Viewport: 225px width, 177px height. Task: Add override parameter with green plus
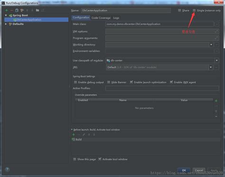[216, 101]
